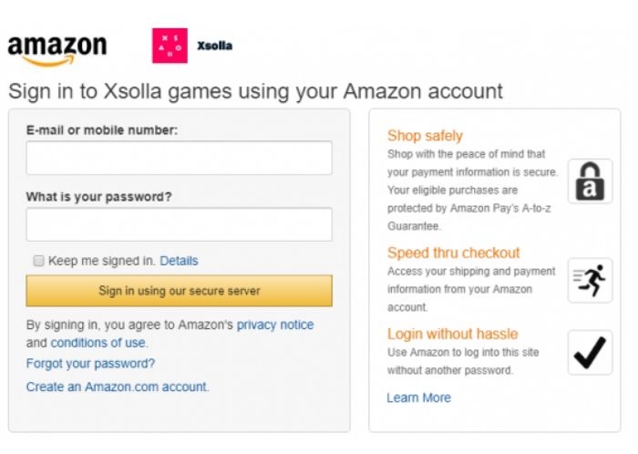The width and height of the screenshot is (638, 454).
Task: Open the Learn More link
Action: (418, 397)
